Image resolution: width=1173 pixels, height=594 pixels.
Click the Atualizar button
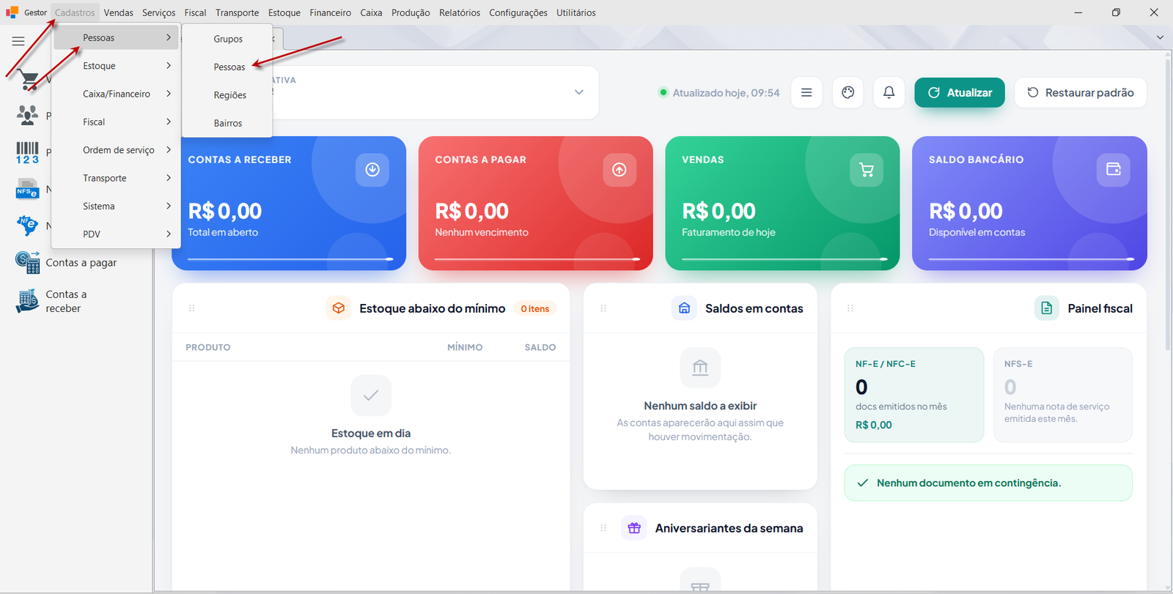coord(960,92)
